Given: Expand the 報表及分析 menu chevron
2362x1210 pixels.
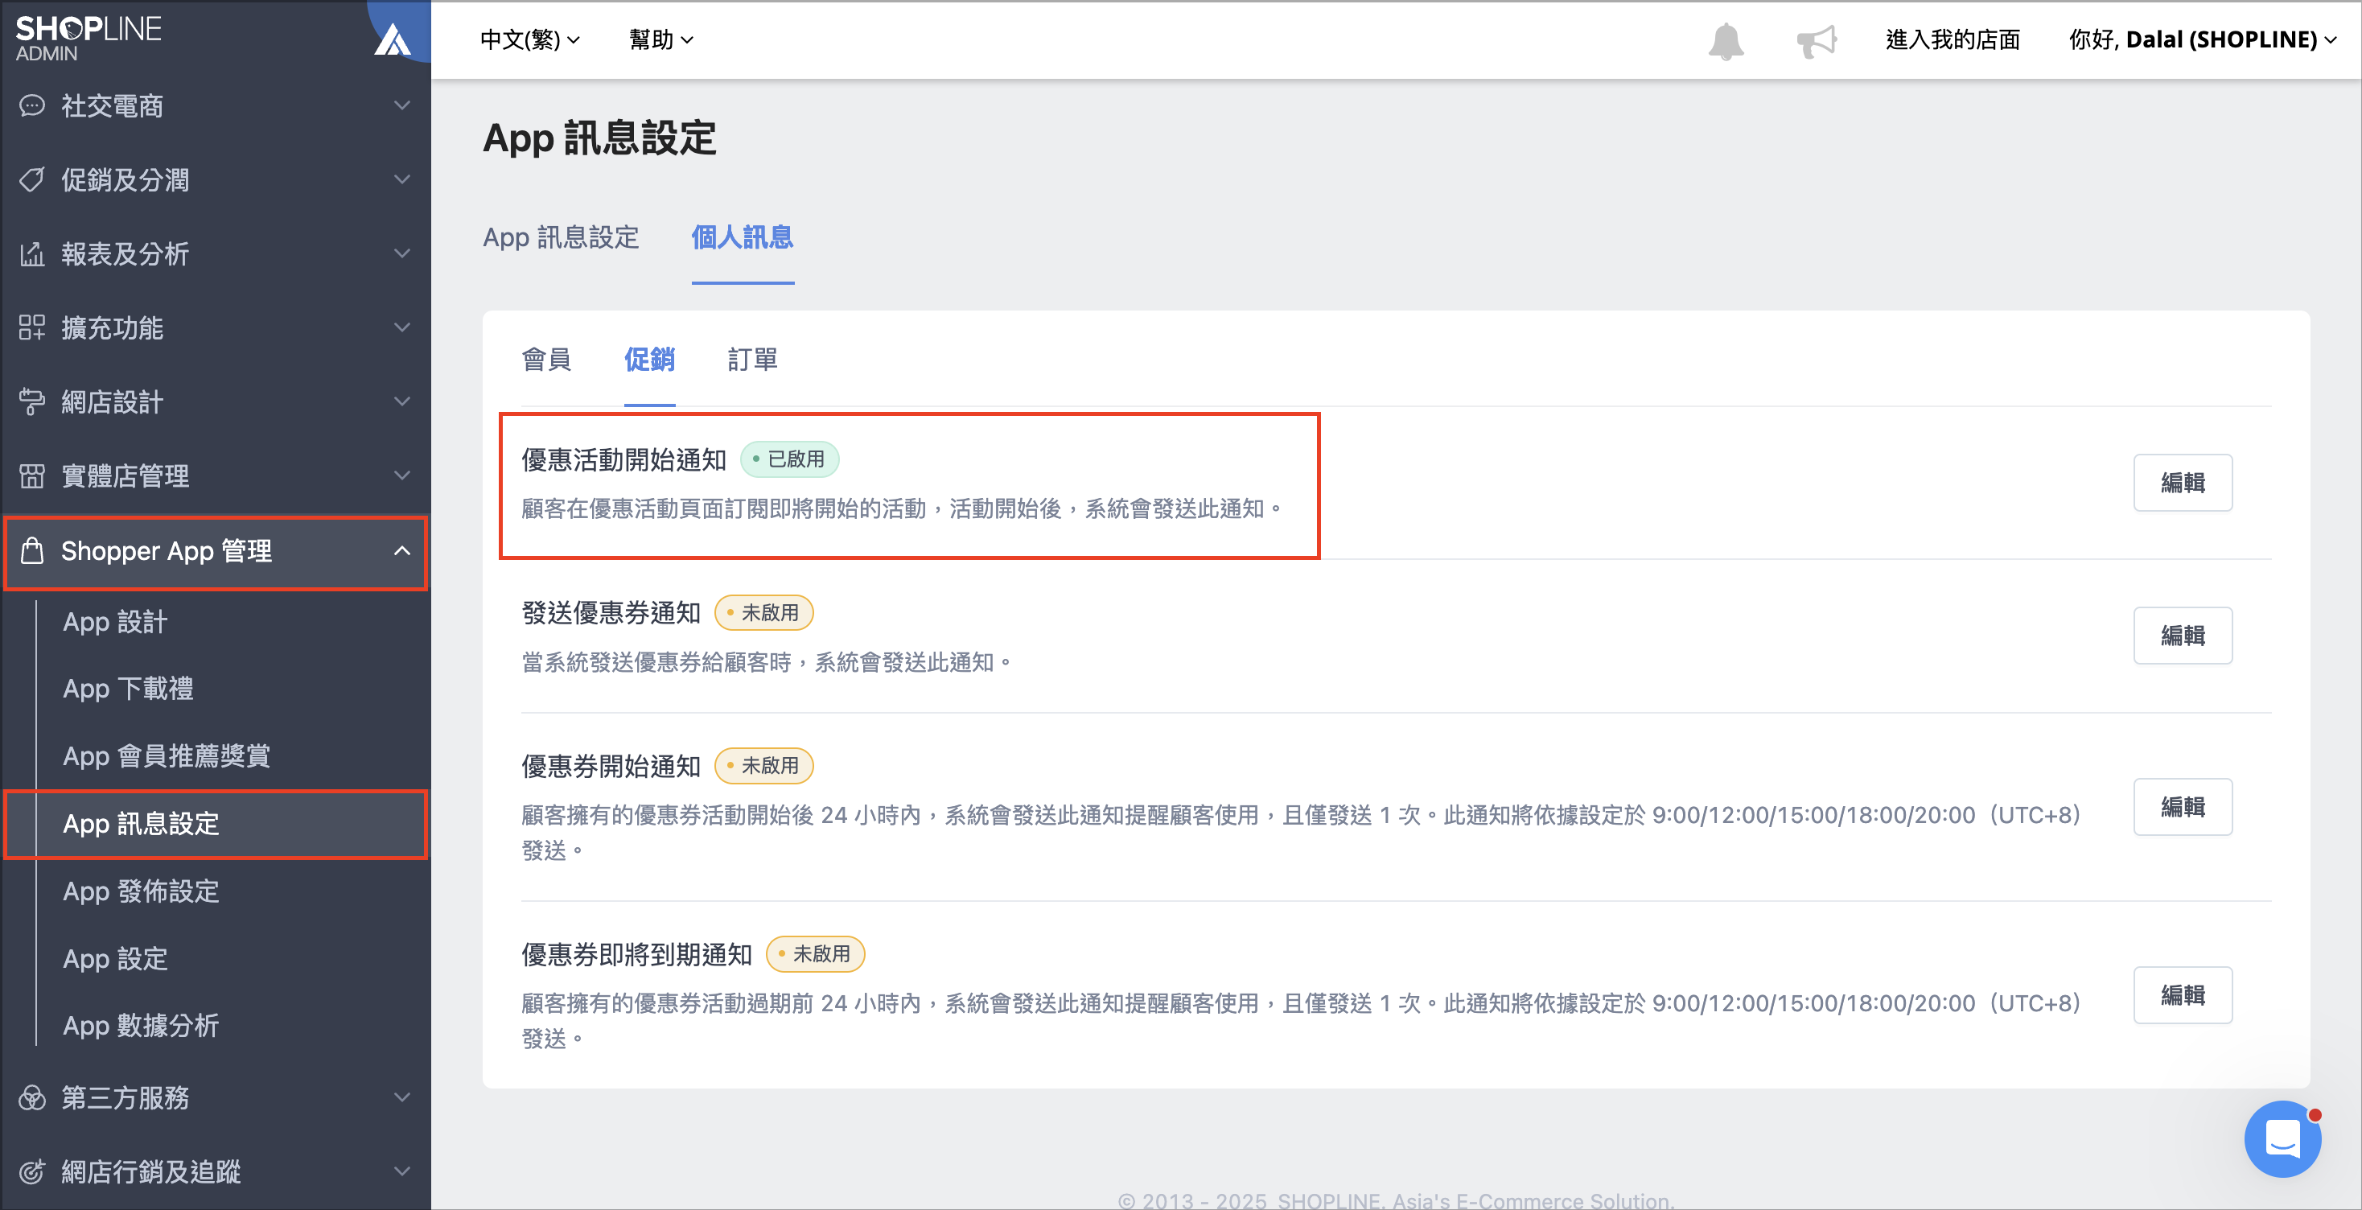Looking at the screenshot, I should pyautogui.click(x=401, y=254).
